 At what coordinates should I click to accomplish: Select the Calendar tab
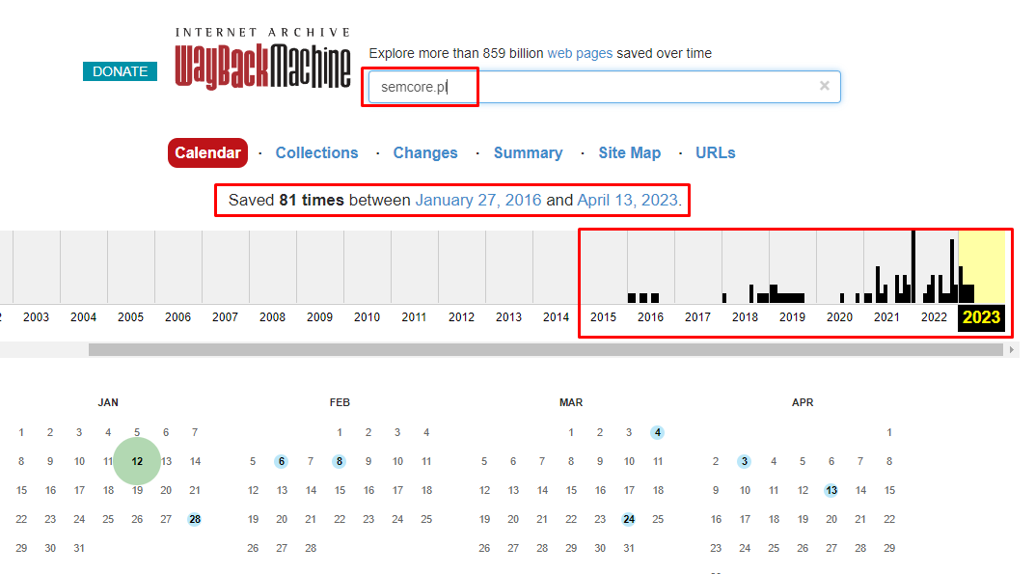tap(208, 152)
